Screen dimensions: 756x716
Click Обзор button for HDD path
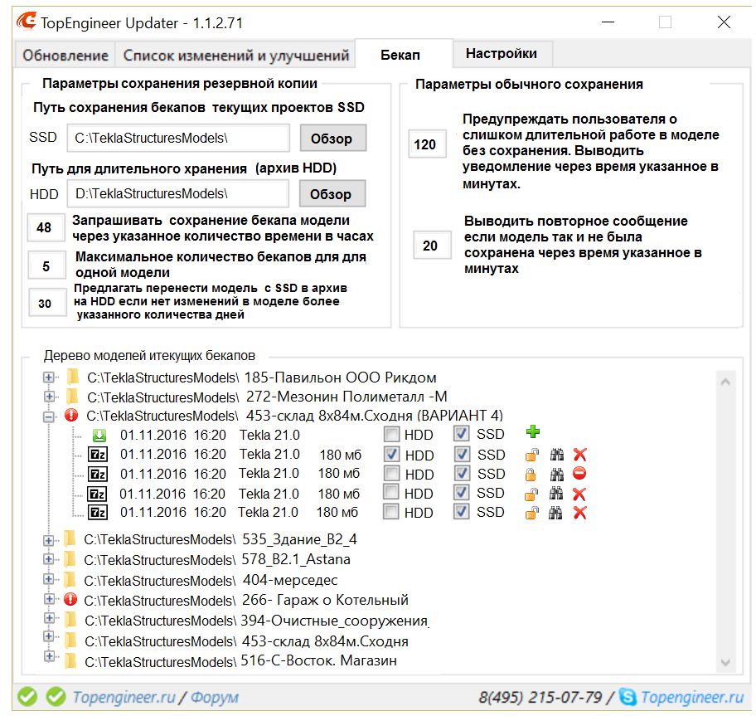pyautogui.click(x=332, y=193)
